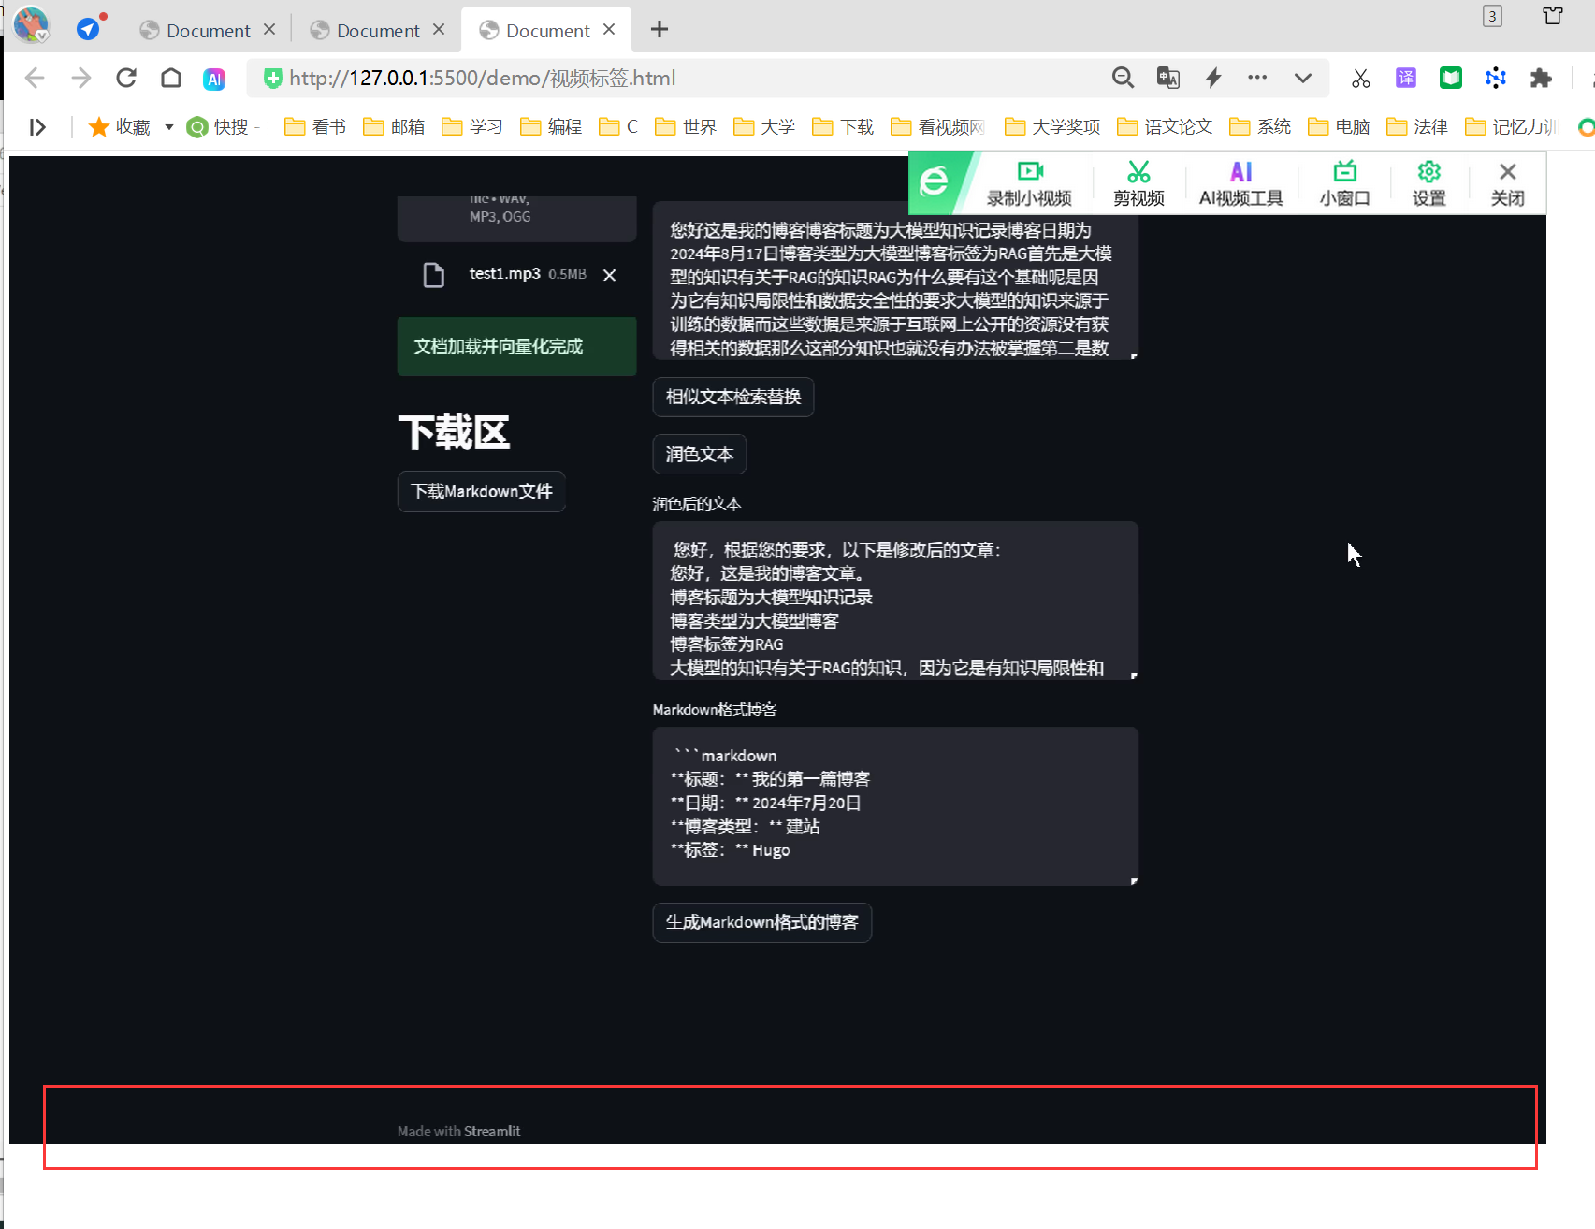
Task: Open the blue paper-plane notification icon
Action: pyautogui.click(x=89, y=28)
